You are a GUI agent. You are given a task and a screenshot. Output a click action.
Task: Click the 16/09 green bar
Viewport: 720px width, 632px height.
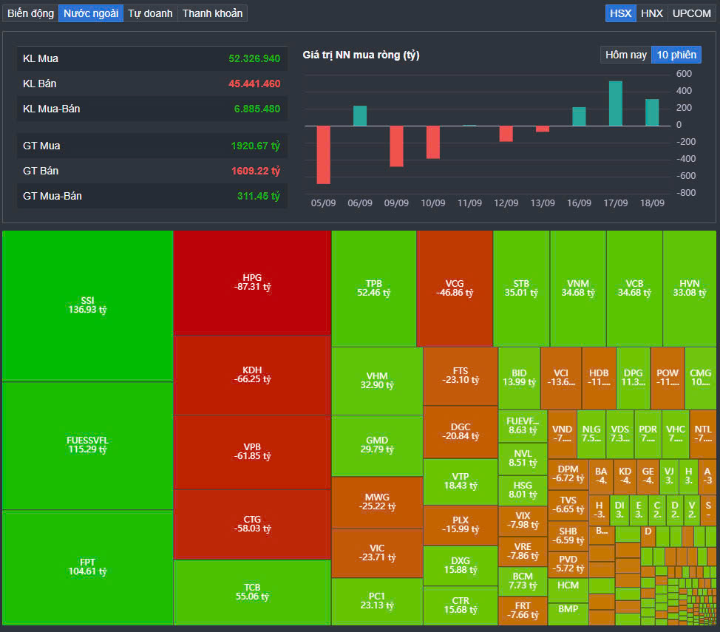579,116
